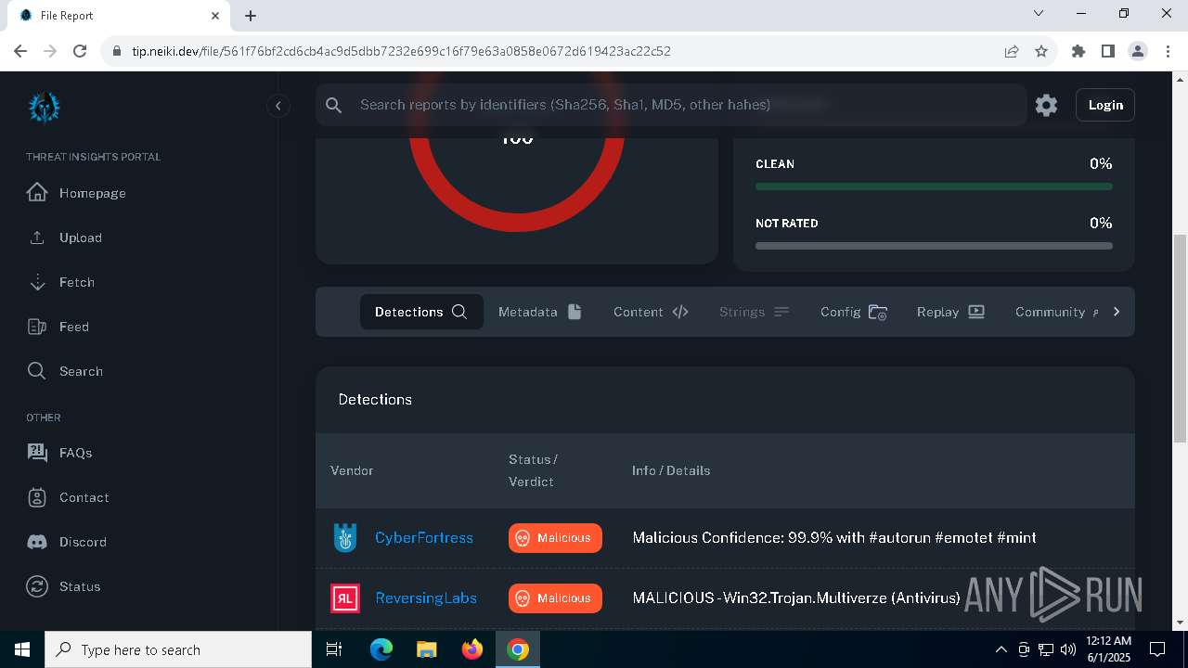
Task: Click the taskbar search box
Action: click(x=178, y=649)
